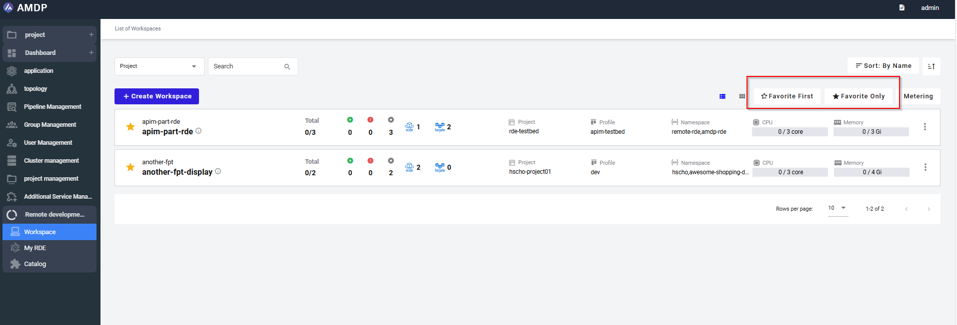Unfavorite another-fpt-display workspace star
The height and width of the screenshot is (325, 957).
click(x=130, y=167)
